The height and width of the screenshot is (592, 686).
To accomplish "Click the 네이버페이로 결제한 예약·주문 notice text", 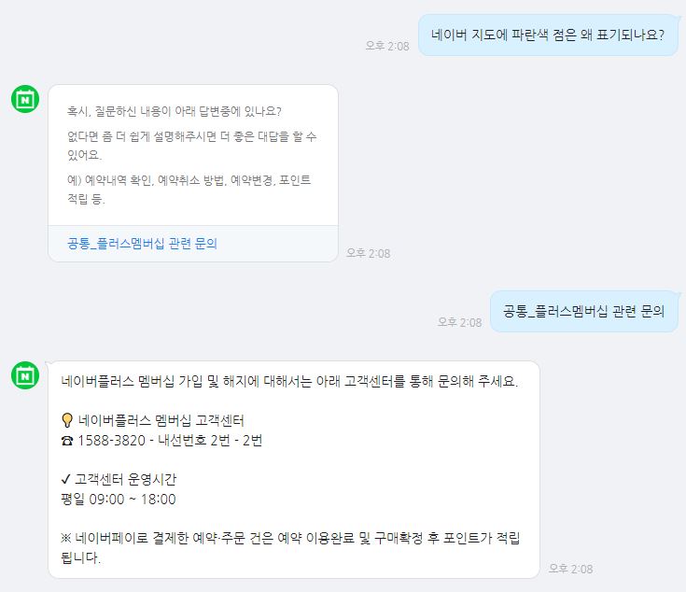I will 290,547.
